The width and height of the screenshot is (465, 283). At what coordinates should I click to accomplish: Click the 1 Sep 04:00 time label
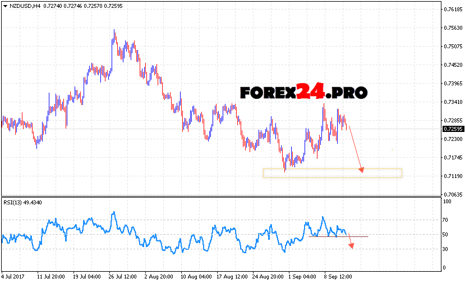301,277
